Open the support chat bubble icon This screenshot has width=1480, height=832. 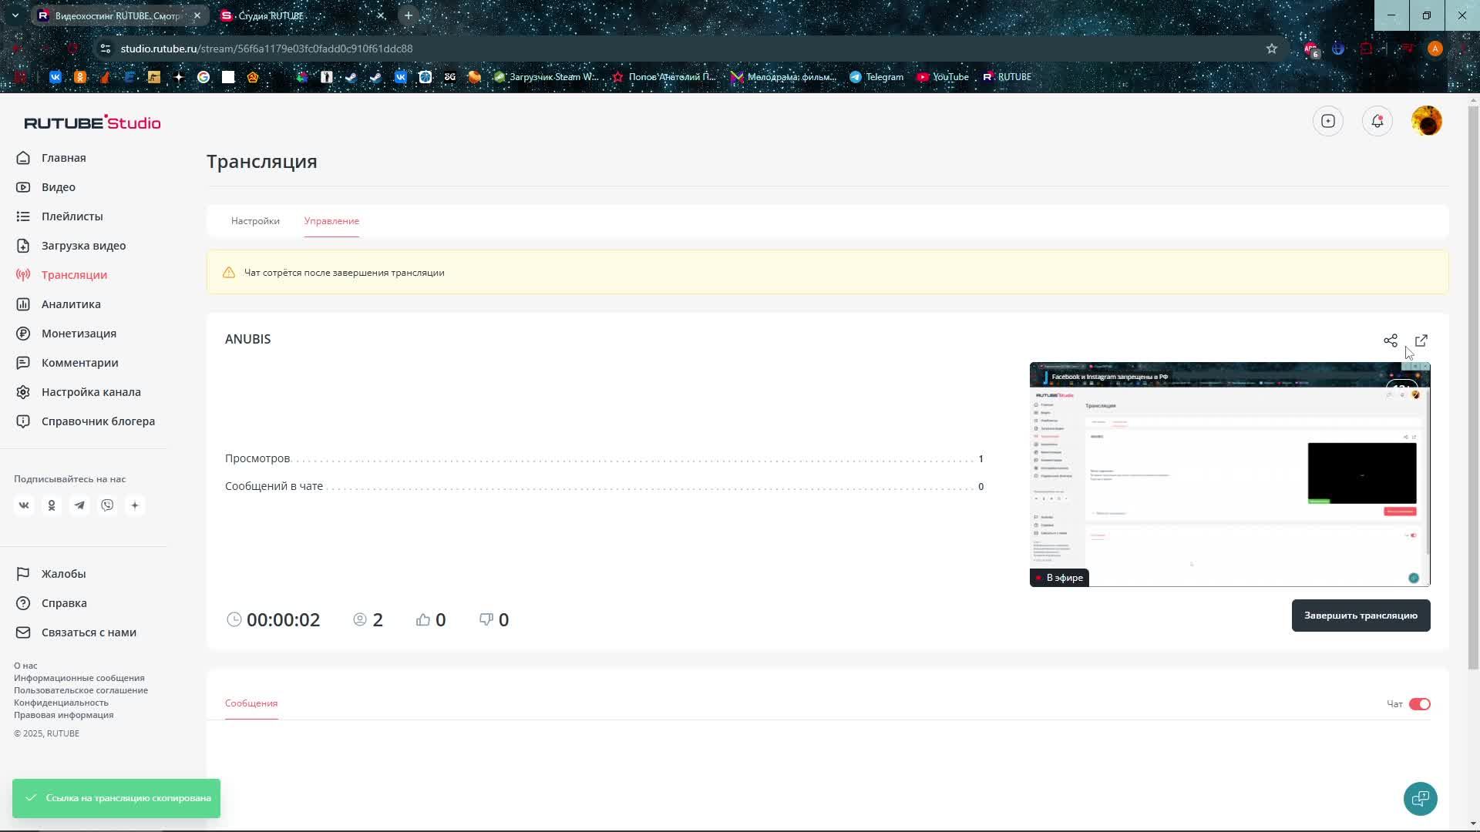[1420, 799]
